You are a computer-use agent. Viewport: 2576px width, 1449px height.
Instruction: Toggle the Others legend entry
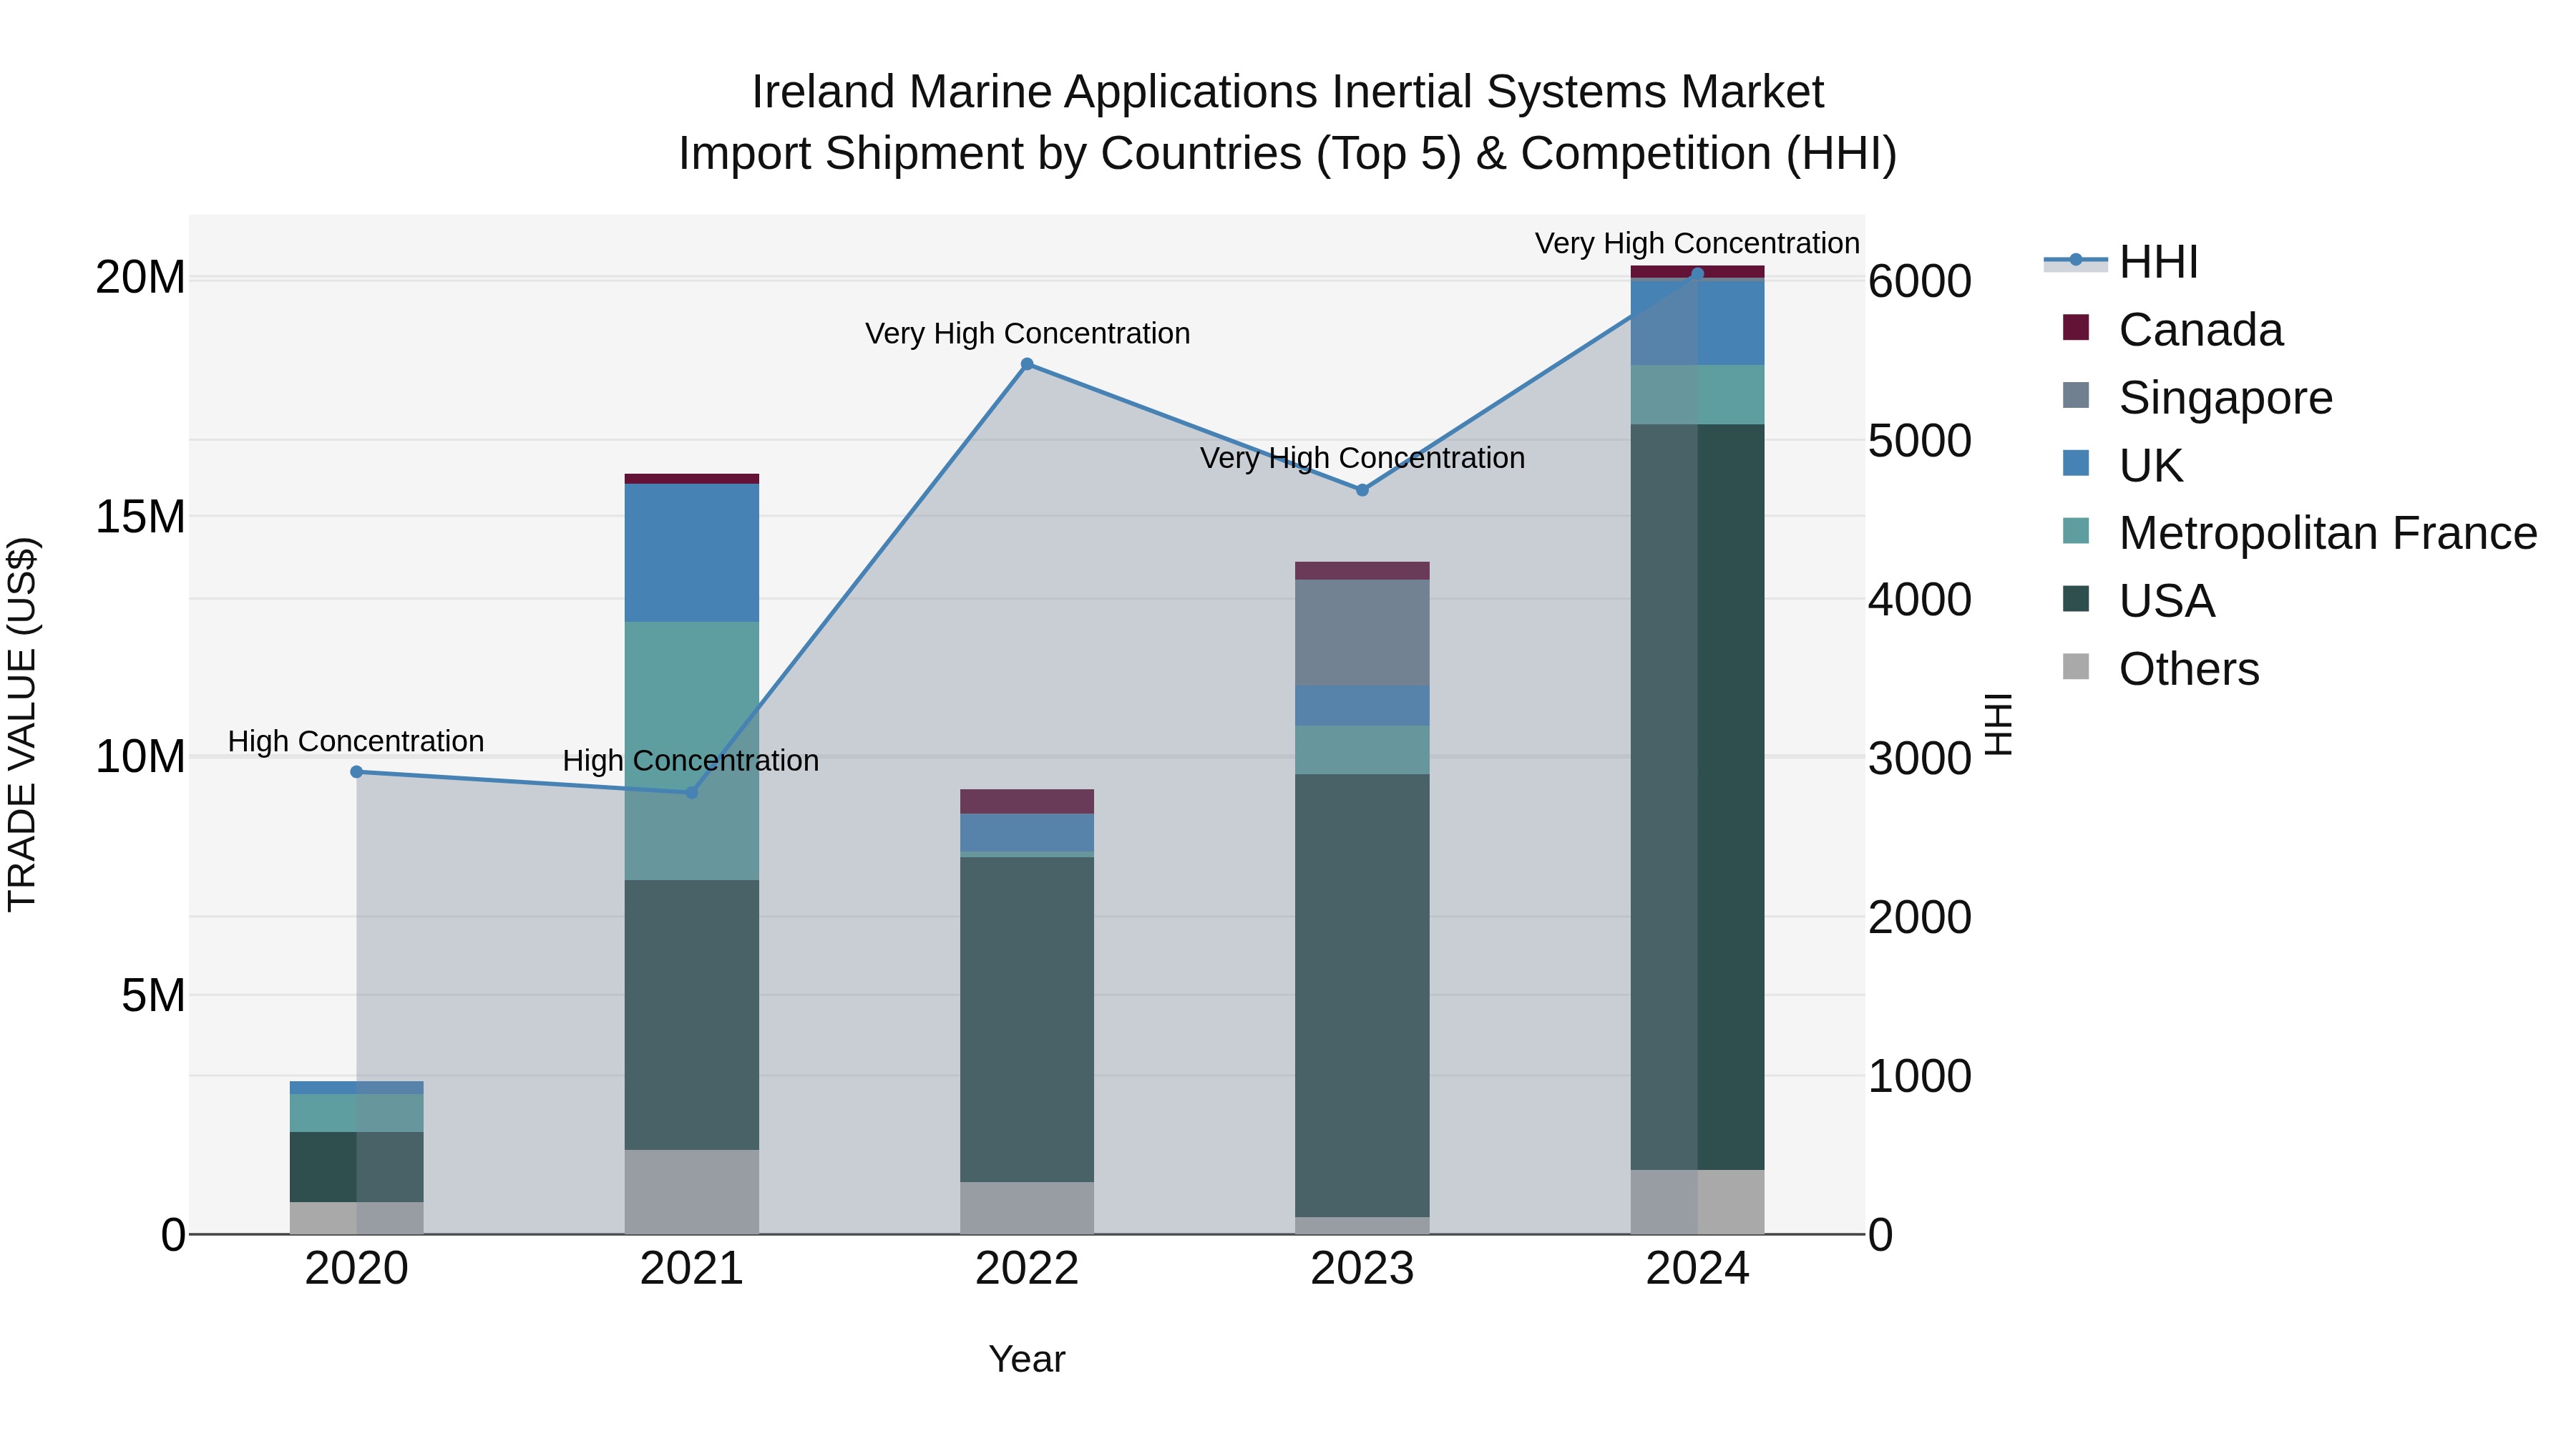(2160, 669)
